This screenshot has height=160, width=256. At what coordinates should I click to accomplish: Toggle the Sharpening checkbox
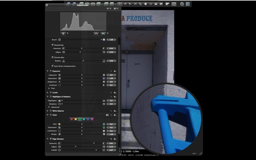click(x=52, y=44)
